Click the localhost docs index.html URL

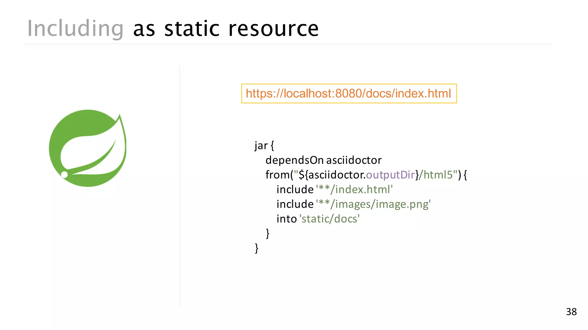(x=349, y=93)
